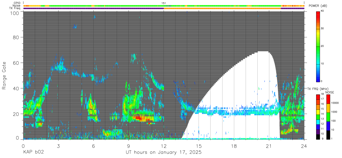Viewport: 342px width, 158px height.
Task: Click the 'Noise' row label at top left
Action: pos(16,6)
